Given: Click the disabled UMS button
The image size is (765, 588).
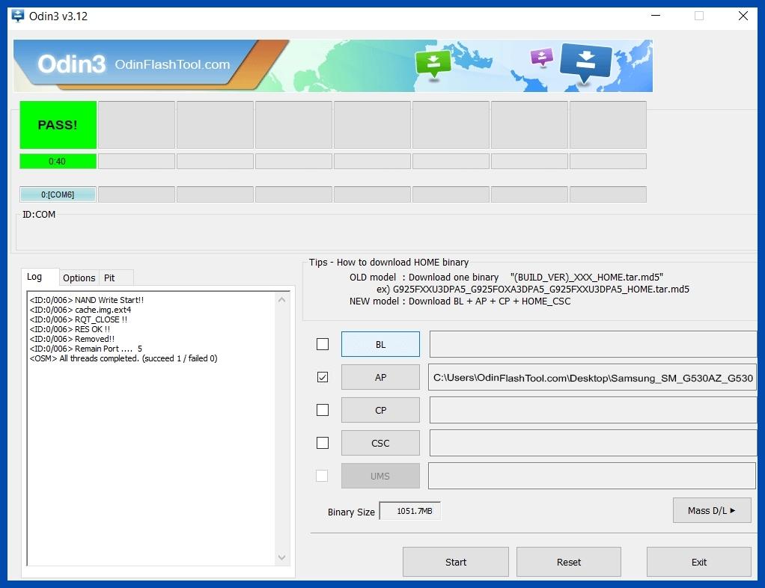Looking at the screenshot, I should tap(380, 476).
